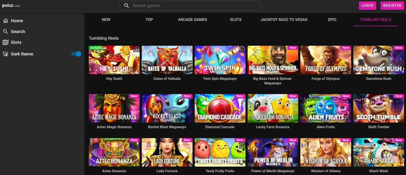Launch the Lady Fortune thumbnail
This screenshot has width=406, height=175.
(167, 152)
